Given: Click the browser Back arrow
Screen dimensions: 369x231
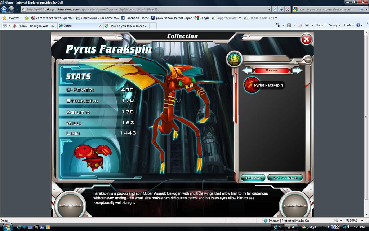Looking at the screenshot, I should pyautogui.click(x=5, y=9).
